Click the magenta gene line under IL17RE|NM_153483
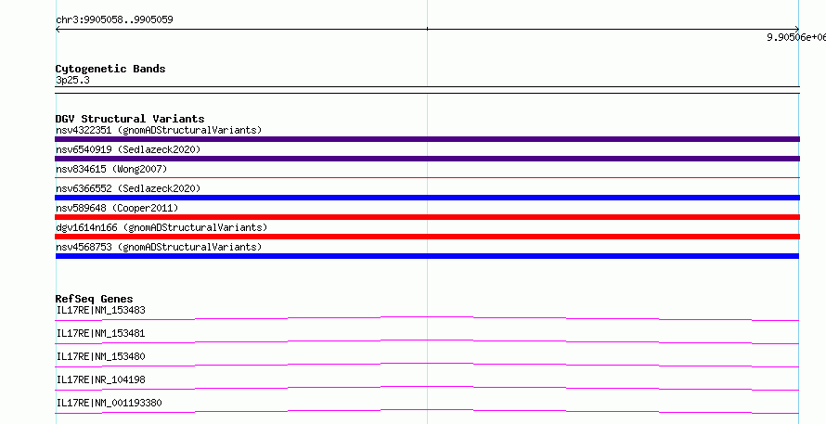The image size is (826, 424). tap(427, 318)
